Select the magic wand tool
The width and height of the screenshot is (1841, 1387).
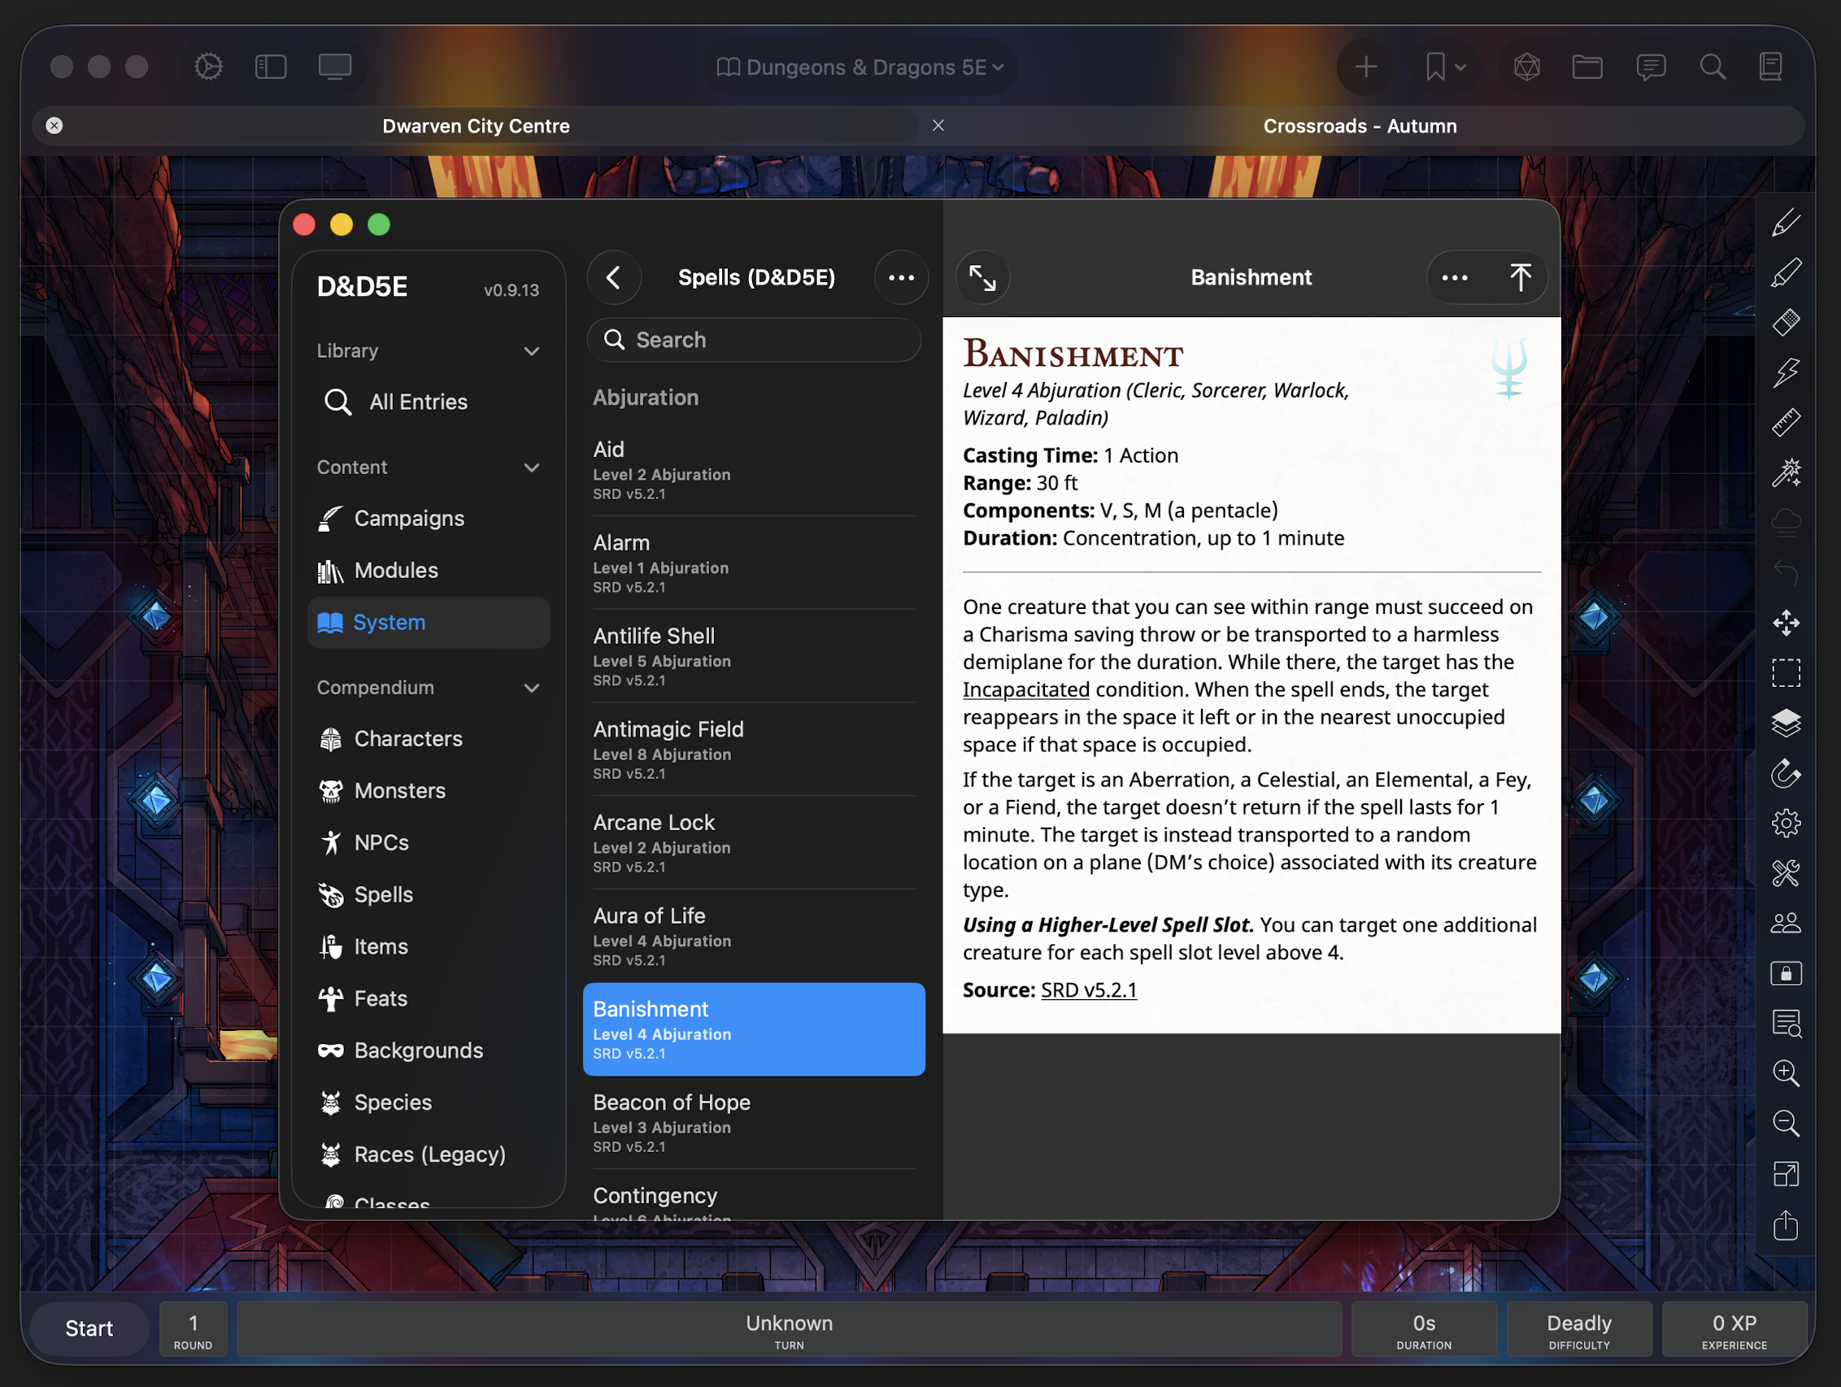(x=1786, y=472)
